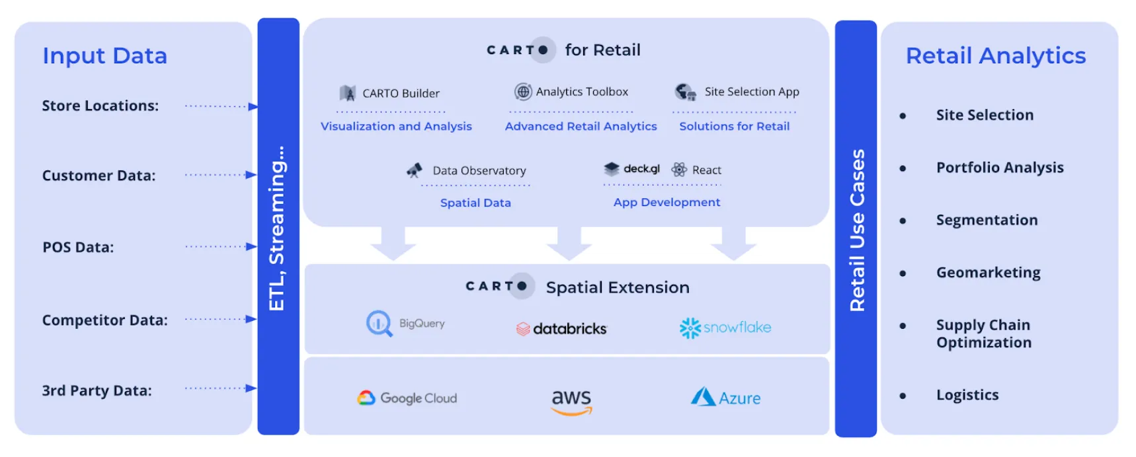Viewport: 1136px width, 457px height.
Task: Open the Visualization and Analysis link
Action: (x=396, y=126)
